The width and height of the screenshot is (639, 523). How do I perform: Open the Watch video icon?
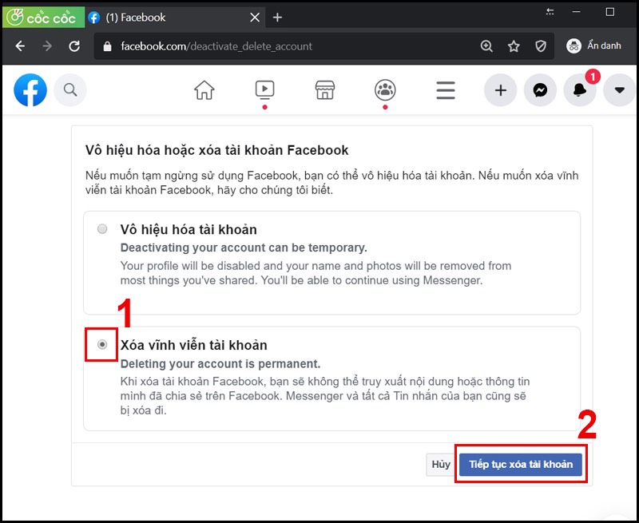point(264,90)
